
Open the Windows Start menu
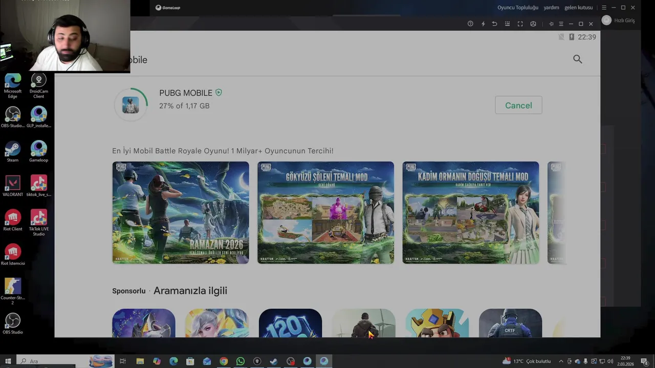coord(8,361)
